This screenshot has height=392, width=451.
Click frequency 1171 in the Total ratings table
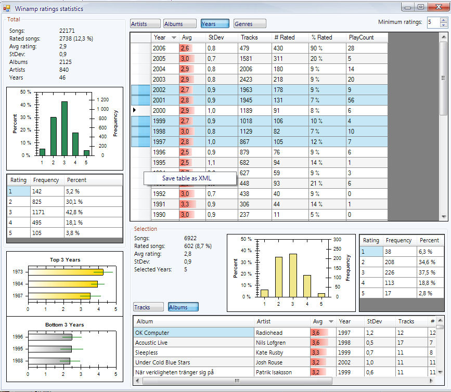[x=47, y=212]
